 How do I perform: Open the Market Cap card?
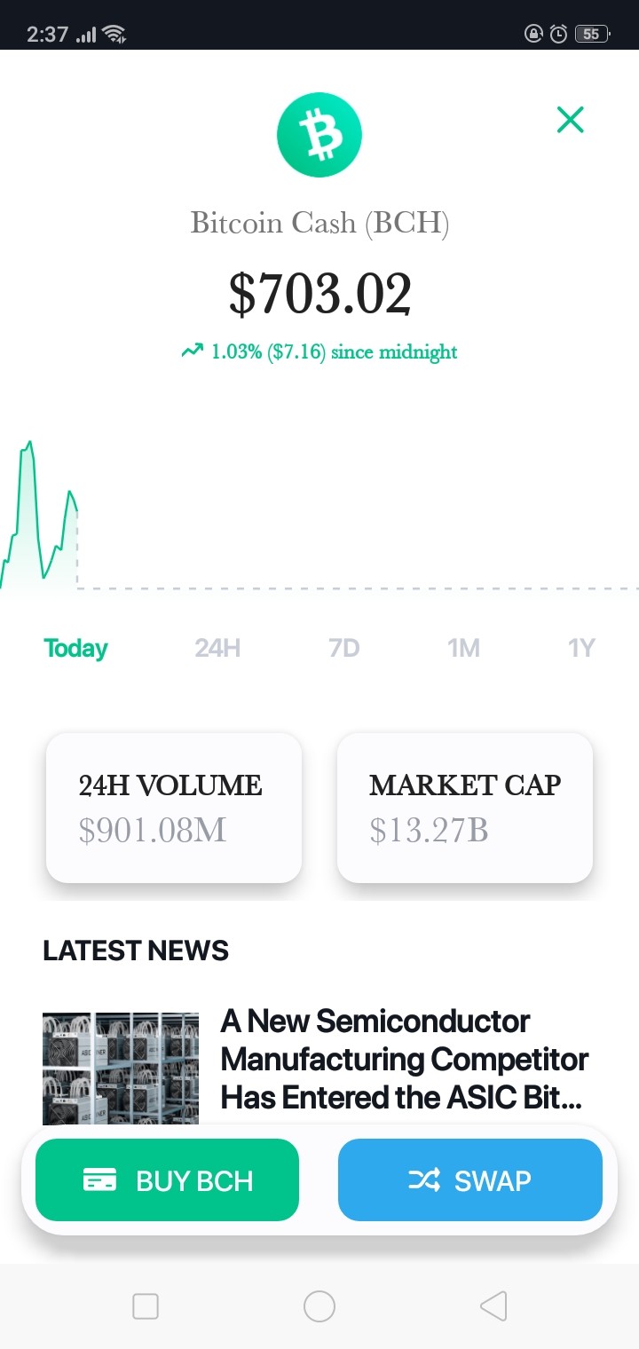point(465,808)
